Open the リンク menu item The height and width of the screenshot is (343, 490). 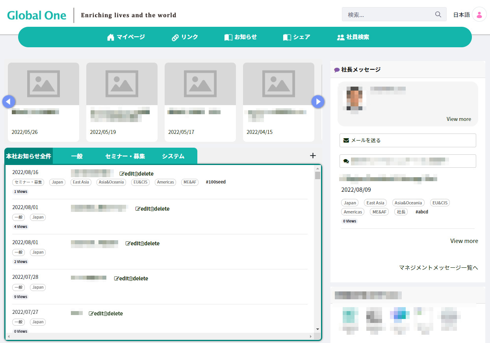pos(185,37)
